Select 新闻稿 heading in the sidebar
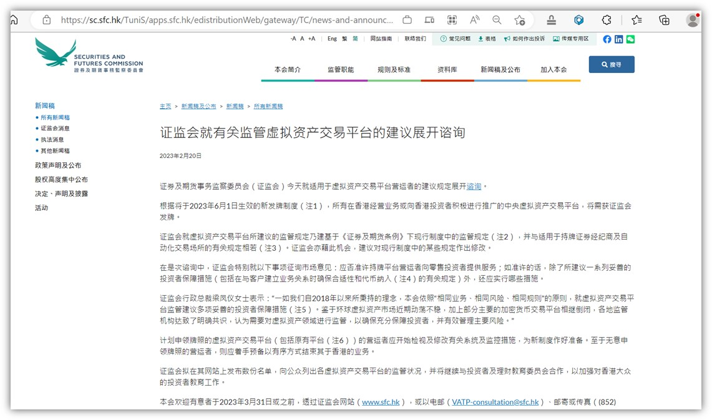Image resolution: width=712 pixels, height=420 pixels. (44, 105)
